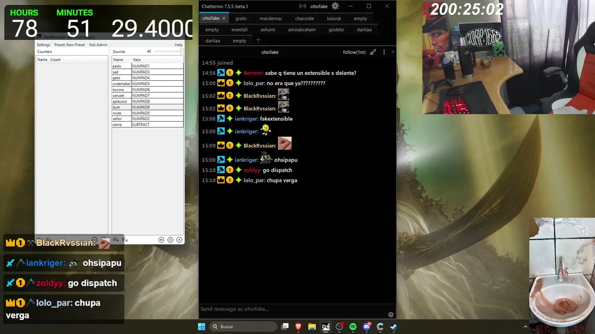Screen dimensions: 595x334
Task: Close the ohsifake tab
Action: 224,19
